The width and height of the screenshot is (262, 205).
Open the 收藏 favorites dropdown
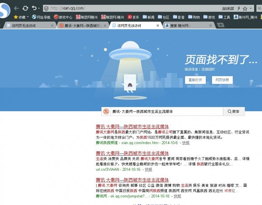[x=21, y=17]
